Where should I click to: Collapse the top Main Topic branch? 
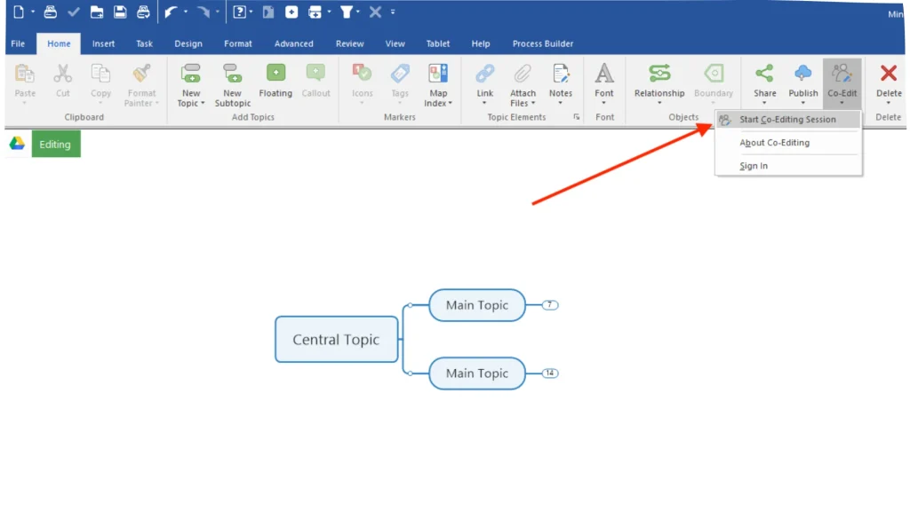pos(548,305)
